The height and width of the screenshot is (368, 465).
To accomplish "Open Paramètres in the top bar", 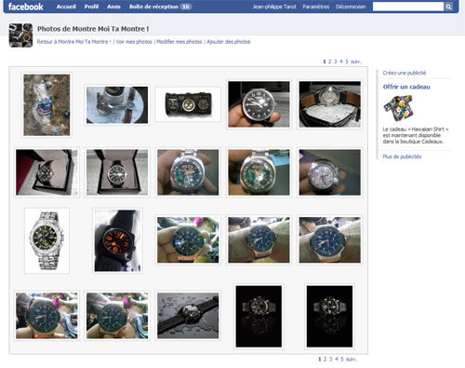I will [x=316, y=7].
